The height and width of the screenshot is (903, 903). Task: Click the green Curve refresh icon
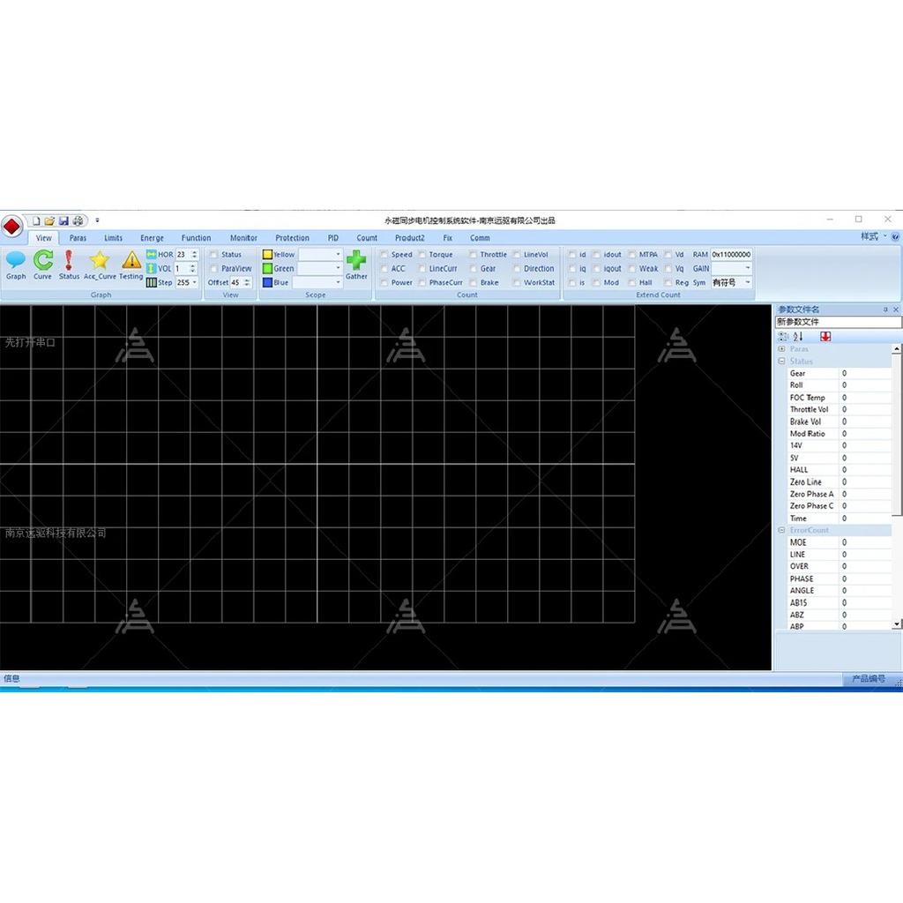click(x=42, y=260)
